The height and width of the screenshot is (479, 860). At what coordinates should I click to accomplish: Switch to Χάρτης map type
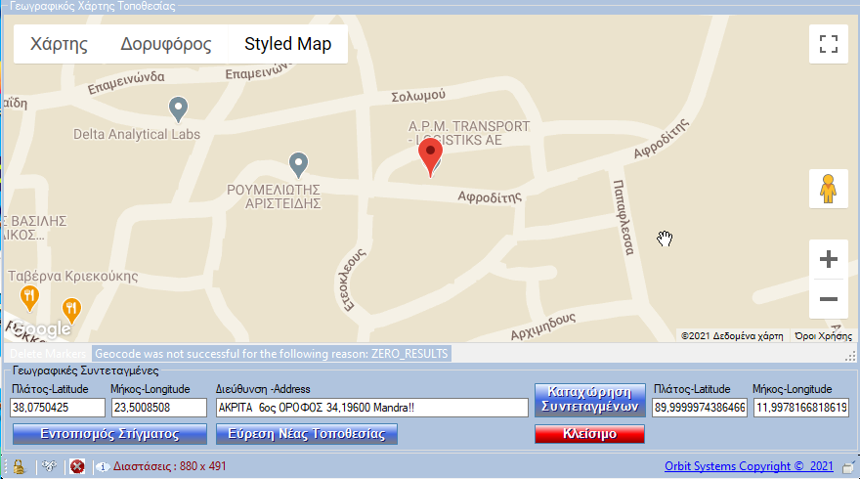[x=59, y=44]
